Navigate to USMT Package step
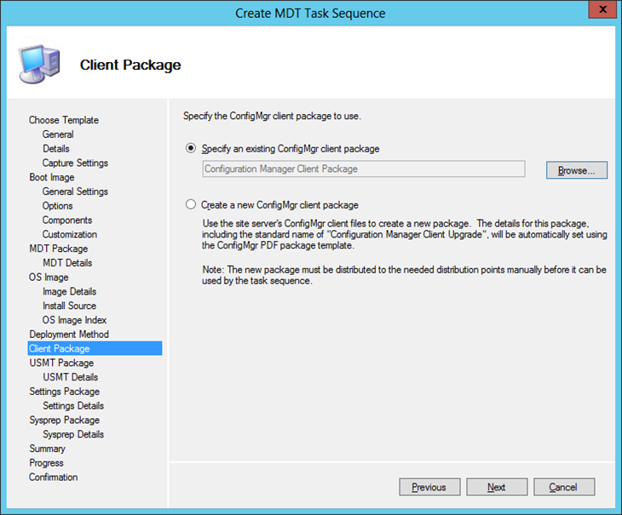The height and width of the screenshot is (515, 622). (61, 363)
